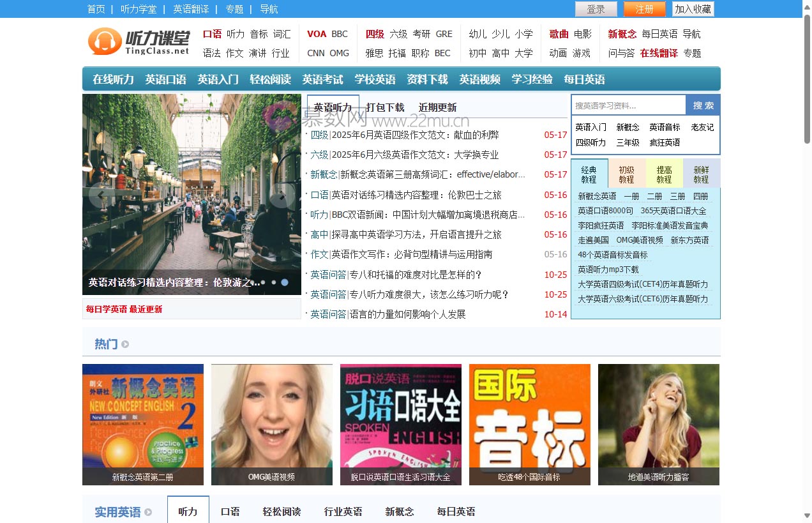Click the scrollbar's up arrow
Image resolution: width=812 pixels, height=523 pixels.
pos(807,6)
